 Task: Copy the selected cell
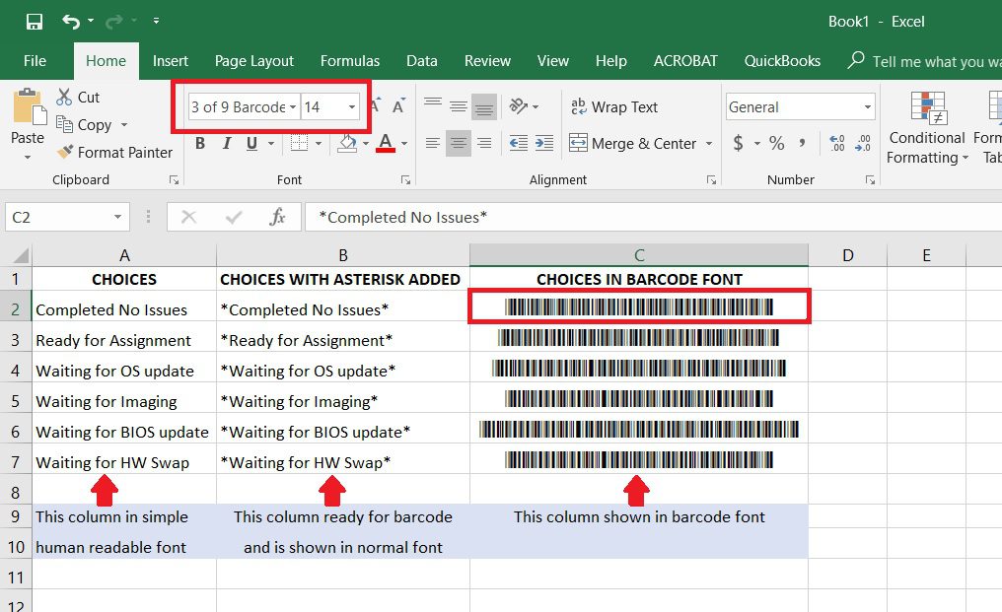84,124
